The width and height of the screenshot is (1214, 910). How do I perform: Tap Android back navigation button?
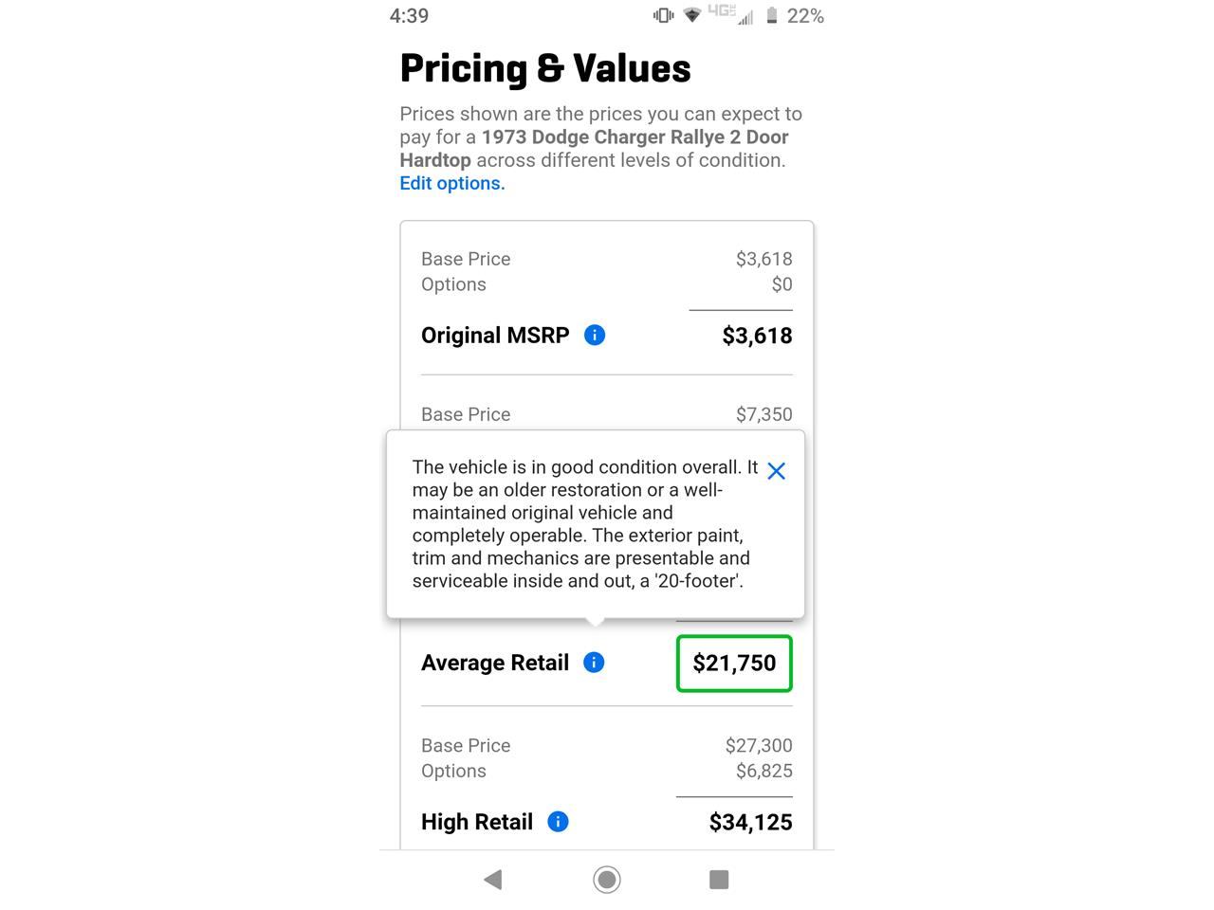click(492, 880)
